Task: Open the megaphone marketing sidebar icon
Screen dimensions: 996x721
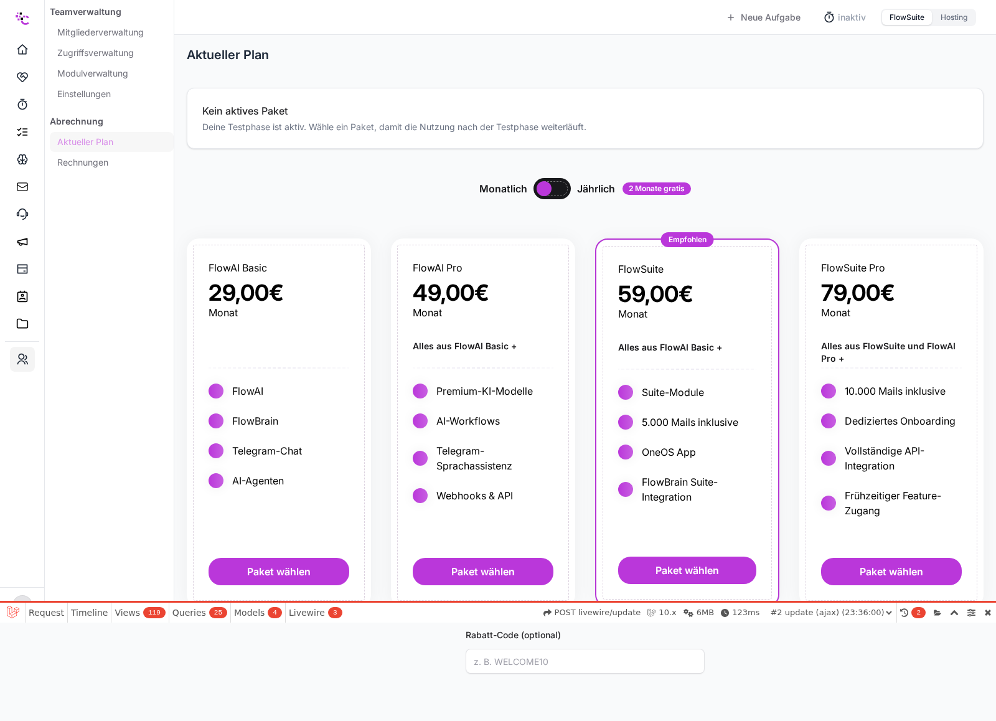Action: tap(22, 242)
